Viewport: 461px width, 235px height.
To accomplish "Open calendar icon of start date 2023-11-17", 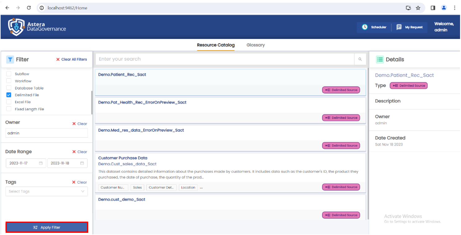I will click(x=41, y=163).
